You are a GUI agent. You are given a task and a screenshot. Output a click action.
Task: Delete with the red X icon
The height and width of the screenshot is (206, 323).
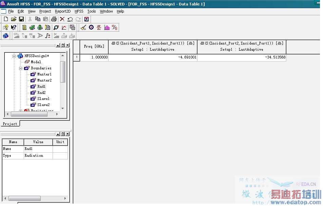coord(62,19)
